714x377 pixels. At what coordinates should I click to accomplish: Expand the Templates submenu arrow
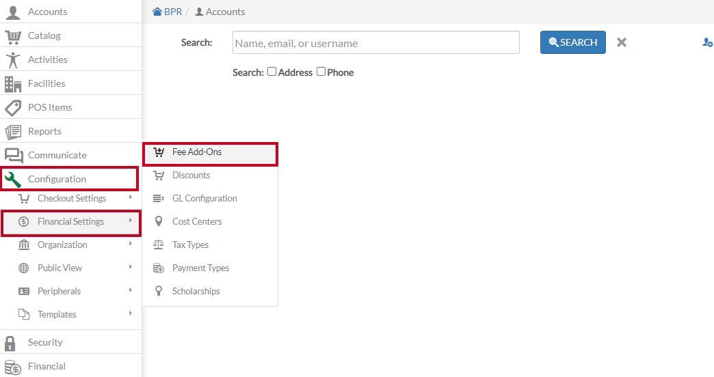[130, 313]
